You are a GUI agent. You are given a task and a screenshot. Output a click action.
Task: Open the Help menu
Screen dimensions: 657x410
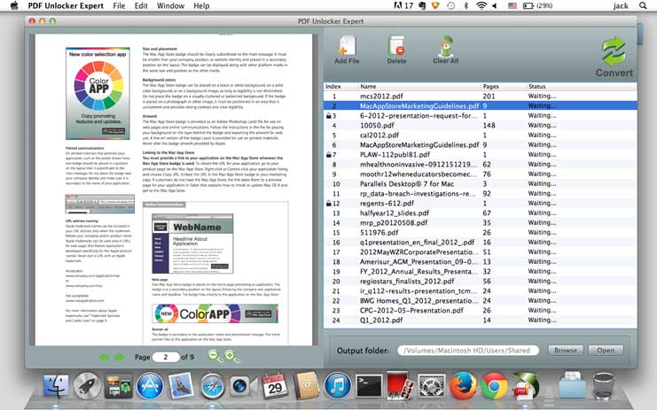[201, 6]
